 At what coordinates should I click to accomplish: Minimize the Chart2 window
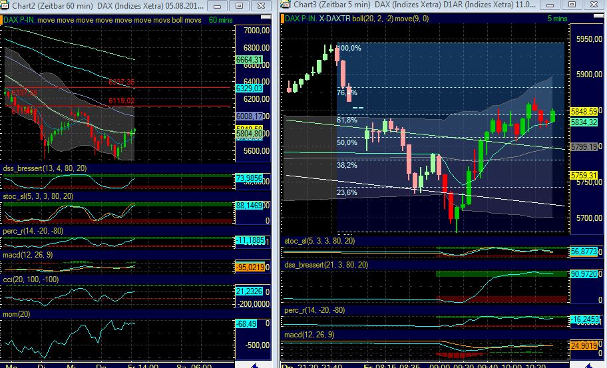click(218, 6)
